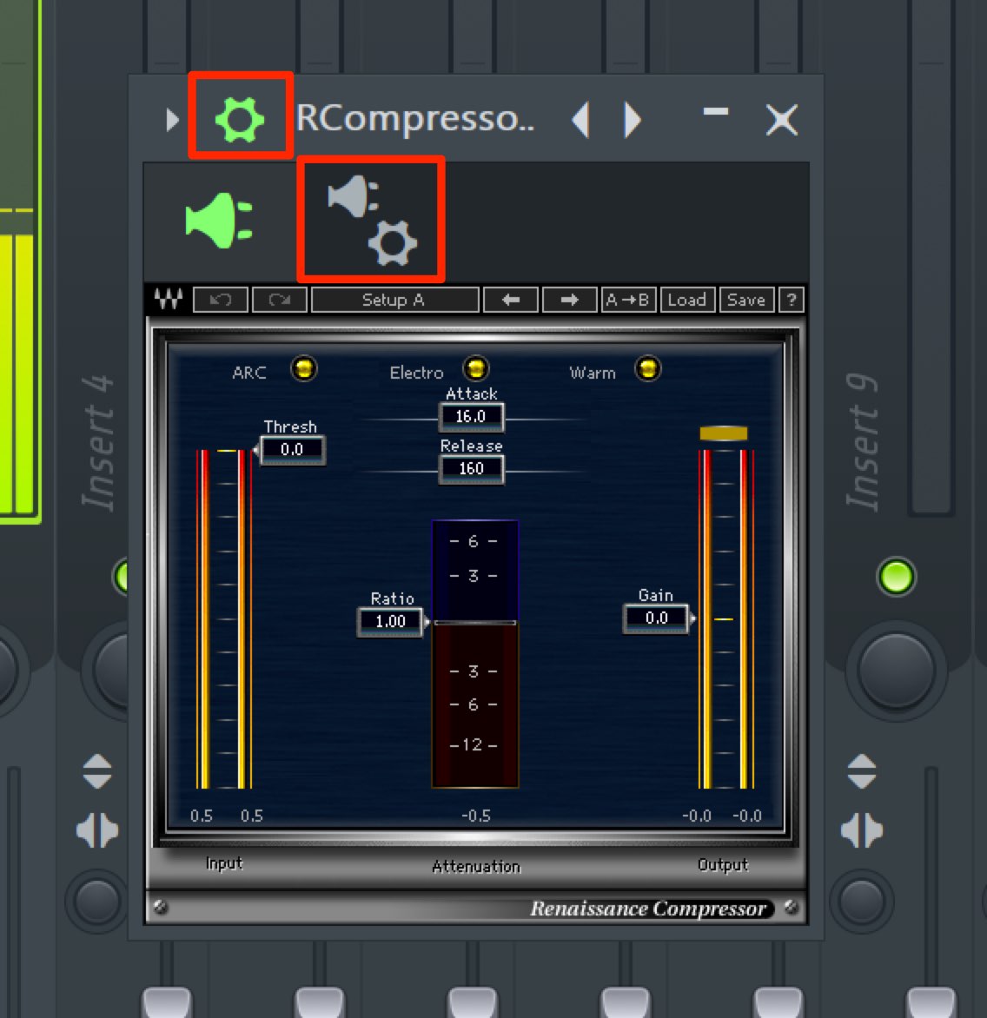987x1018 pixels.
Task: Toggle the ARC release mode light
Action: coord(304,369)
